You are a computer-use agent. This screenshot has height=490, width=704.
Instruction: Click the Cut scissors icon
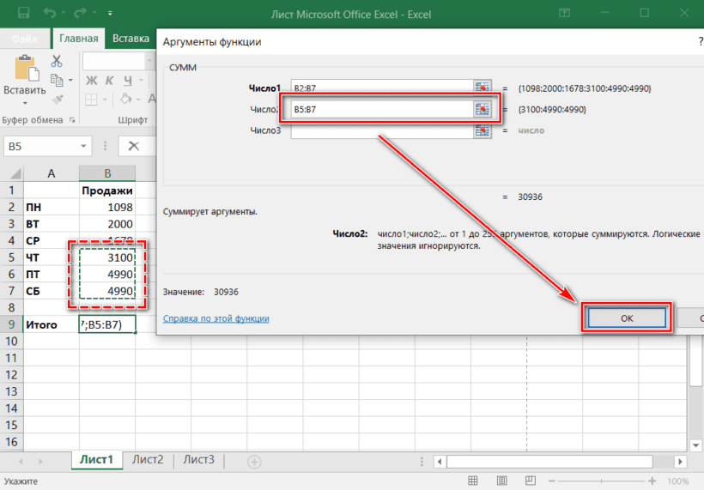click(x=57, y=61)
